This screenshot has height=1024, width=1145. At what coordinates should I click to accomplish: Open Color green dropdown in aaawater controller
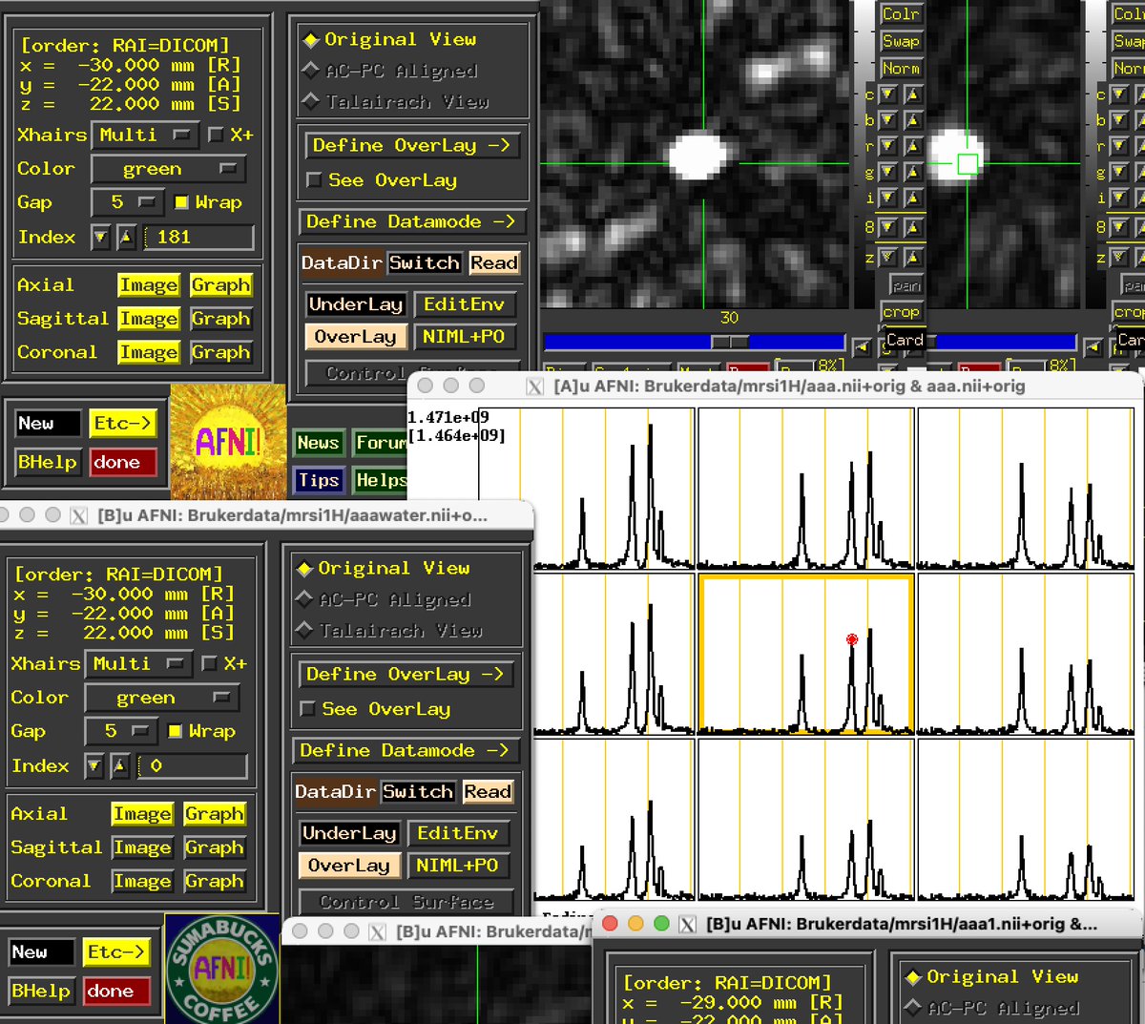[x=161, y=698]
